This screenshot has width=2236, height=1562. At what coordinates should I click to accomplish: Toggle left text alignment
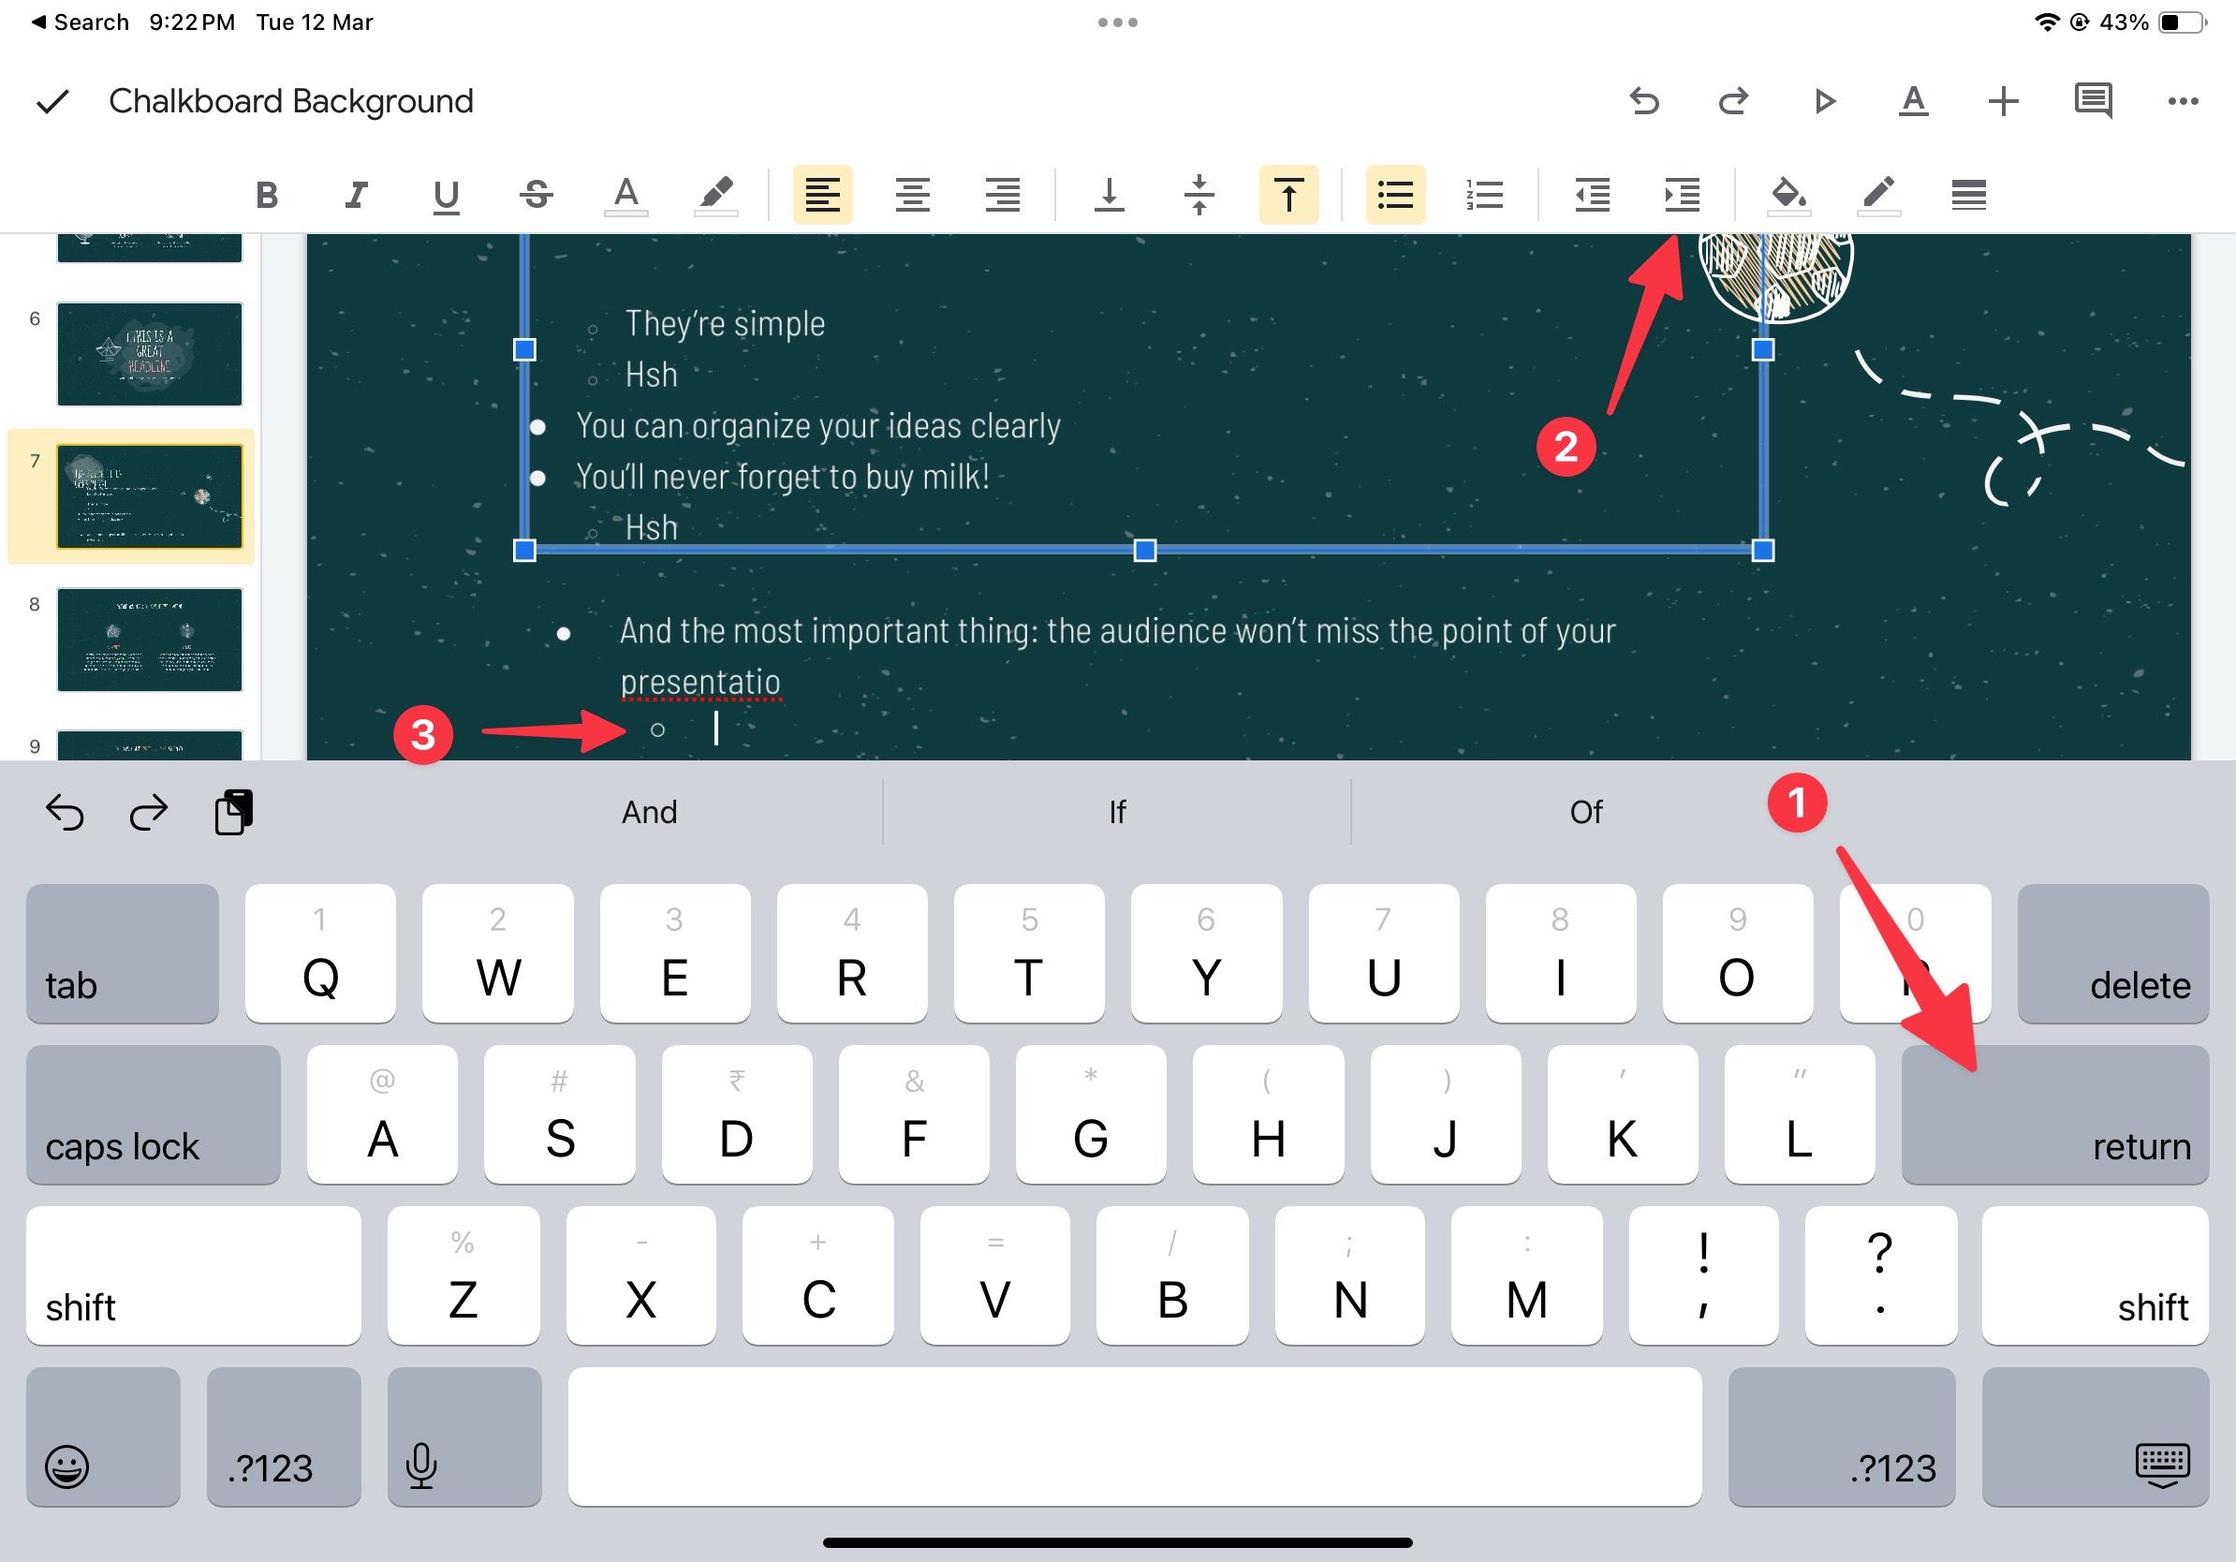point(820,192)
